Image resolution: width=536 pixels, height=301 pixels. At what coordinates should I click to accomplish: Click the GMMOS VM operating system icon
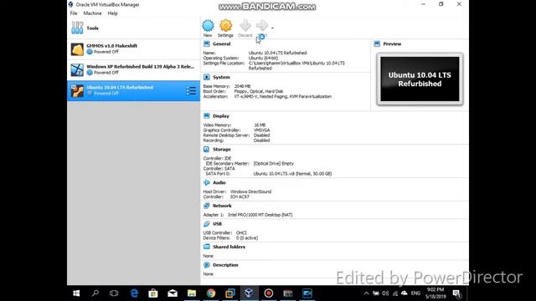click(77, 49)
